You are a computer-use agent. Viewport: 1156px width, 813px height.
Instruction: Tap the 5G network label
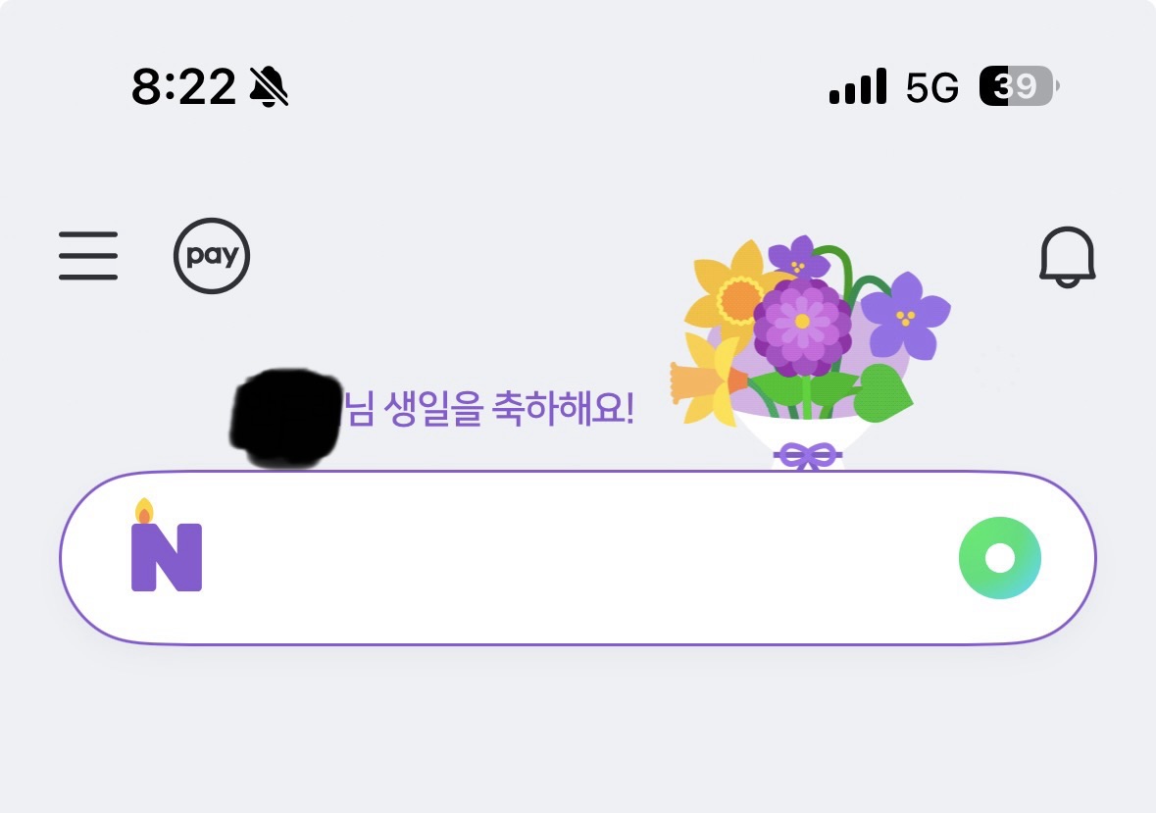(931, 87)
